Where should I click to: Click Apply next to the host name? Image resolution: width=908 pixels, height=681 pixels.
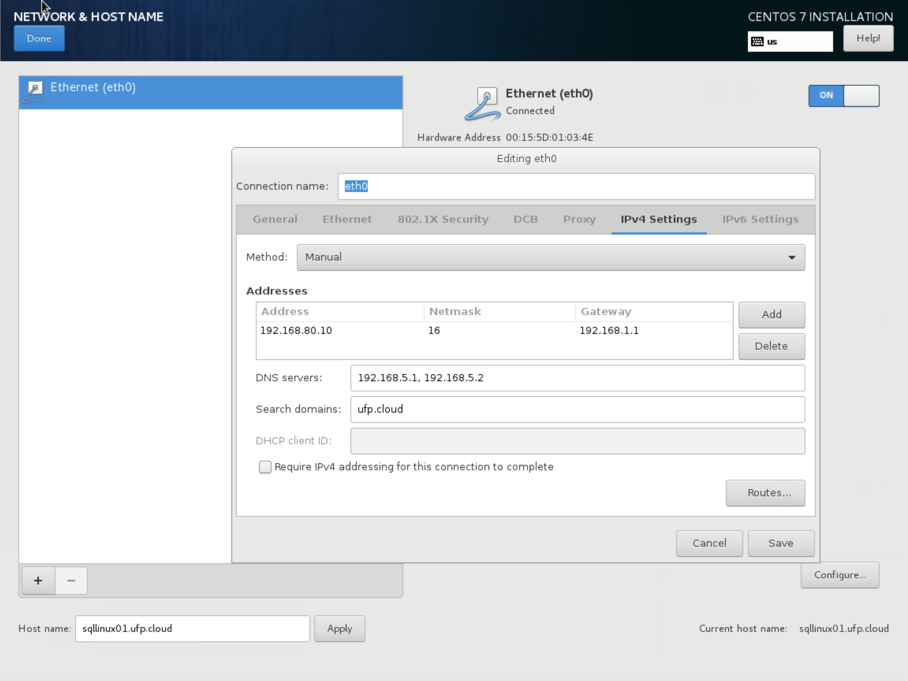(339, 629)
